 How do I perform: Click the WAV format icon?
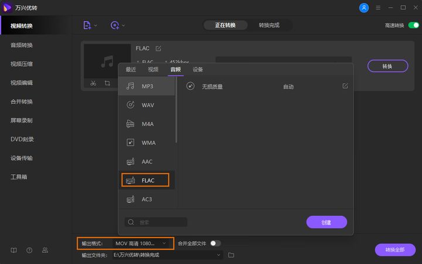click(x=130, y=105)
